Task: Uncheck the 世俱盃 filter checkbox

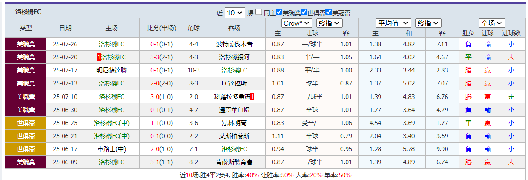Action: point(304,12)
